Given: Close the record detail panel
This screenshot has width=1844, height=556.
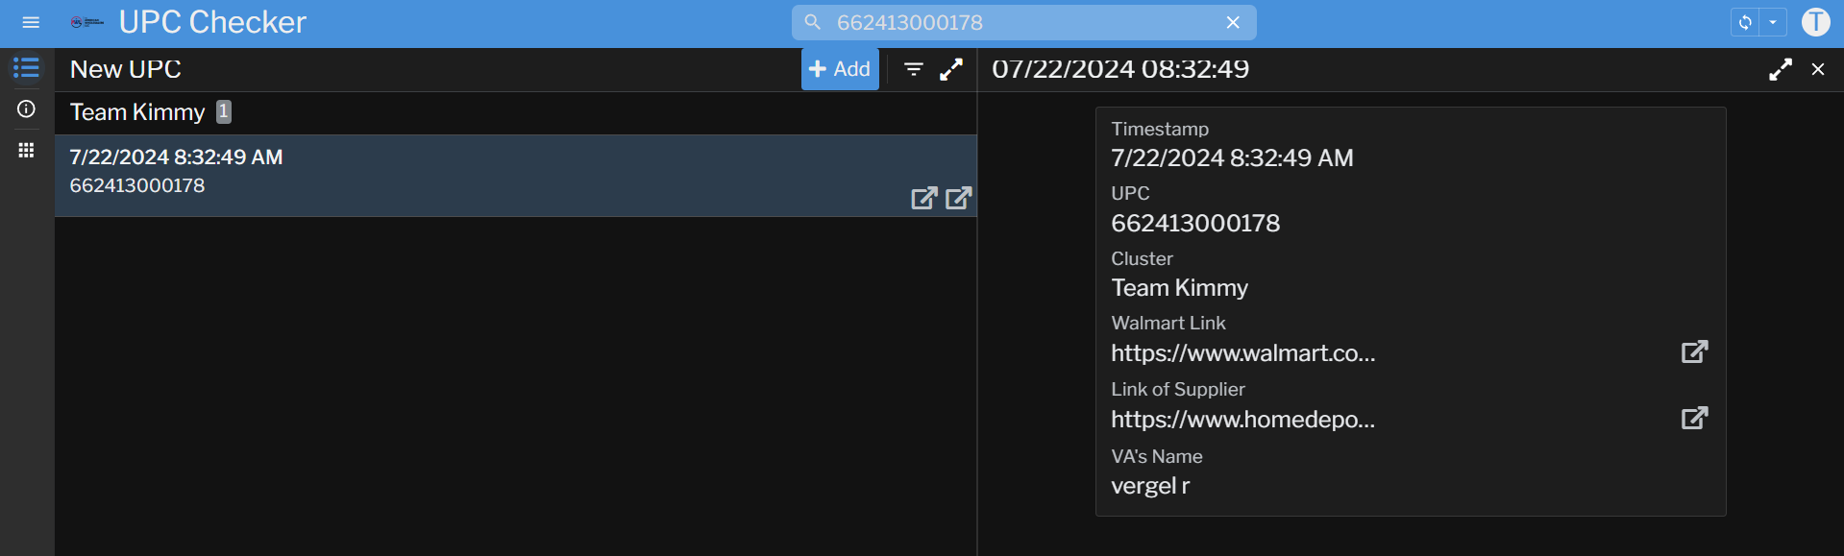Looking at the screenshot, I should 1818,69.
